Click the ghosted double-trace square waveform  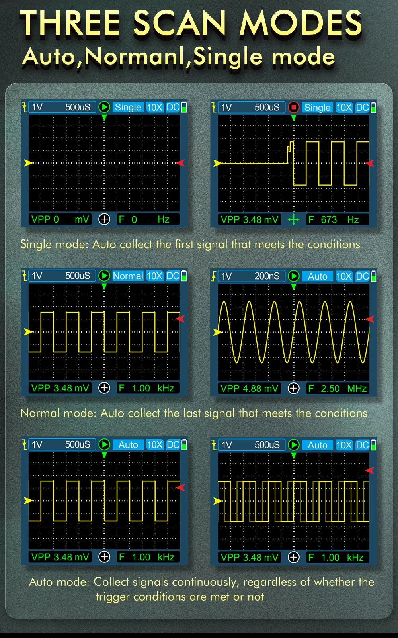[x=294, y=501]
